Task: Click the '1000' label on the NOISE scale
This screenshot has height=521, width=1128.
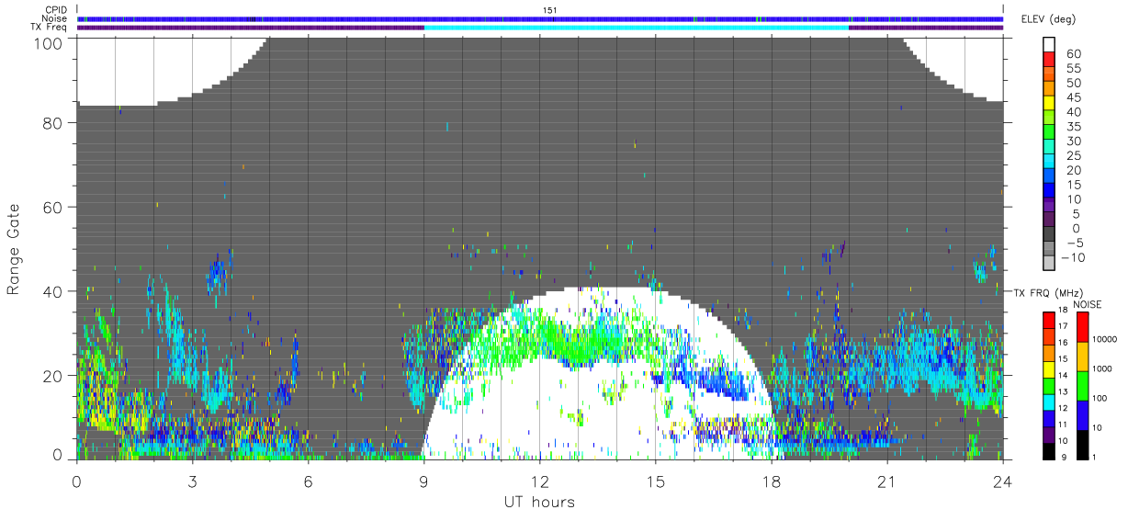Action: point(1103,368)
